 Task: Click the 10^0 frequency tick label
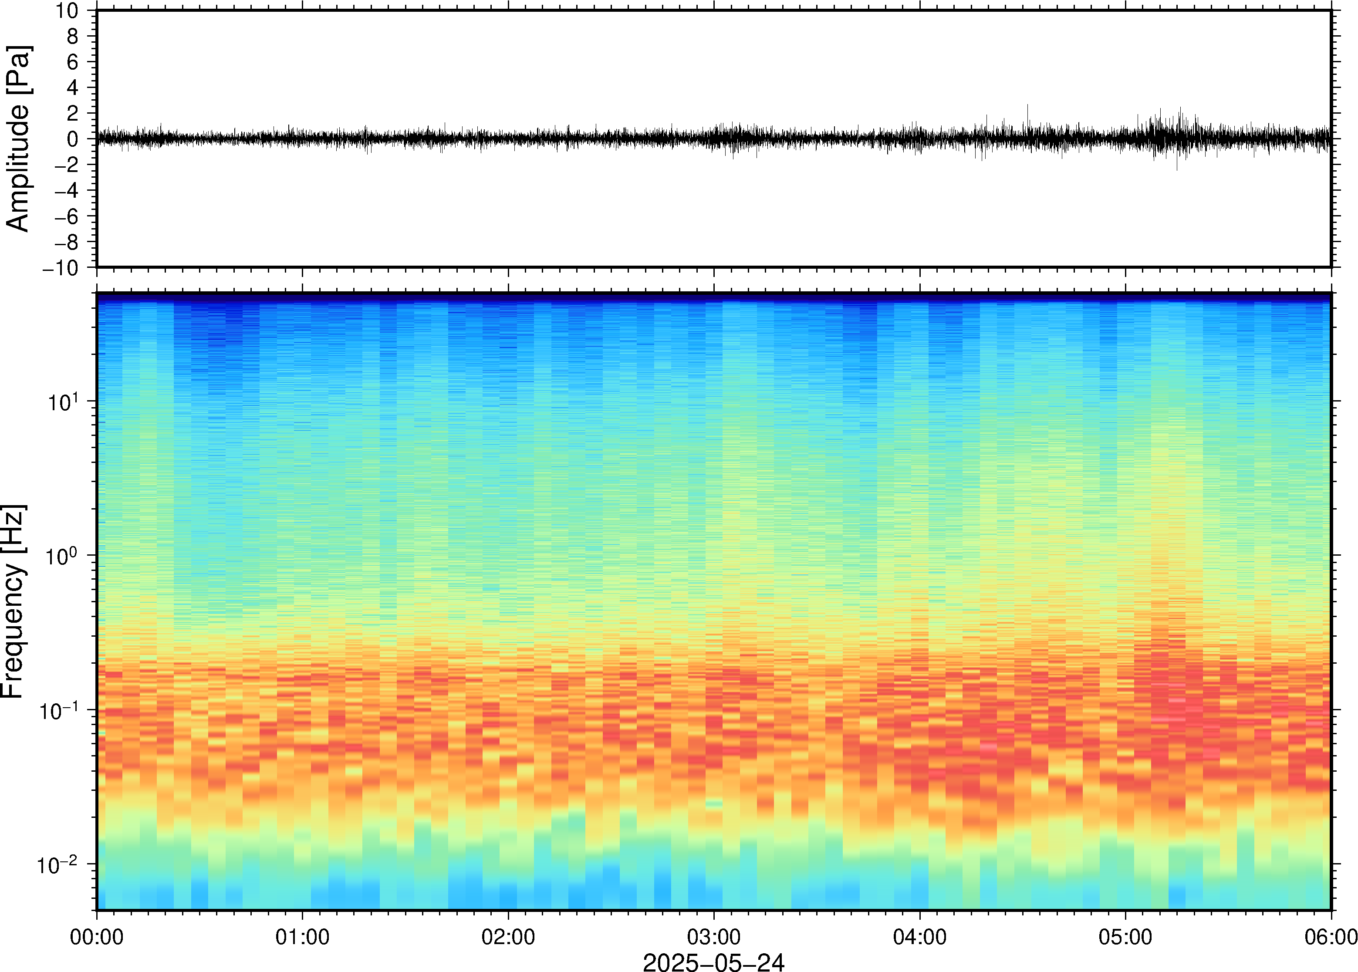(x=62, y=556)
